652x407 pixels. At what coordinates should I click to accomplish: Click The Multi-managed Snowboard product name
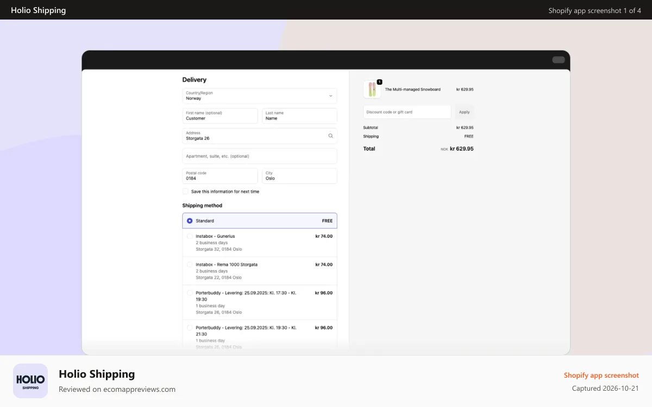pos(413,90)
